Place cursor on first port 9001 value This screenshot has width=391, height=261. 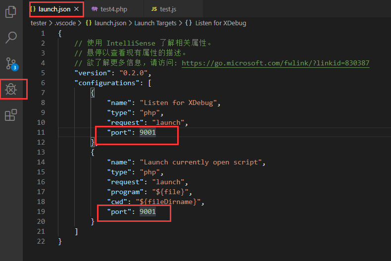click(147, 132)
